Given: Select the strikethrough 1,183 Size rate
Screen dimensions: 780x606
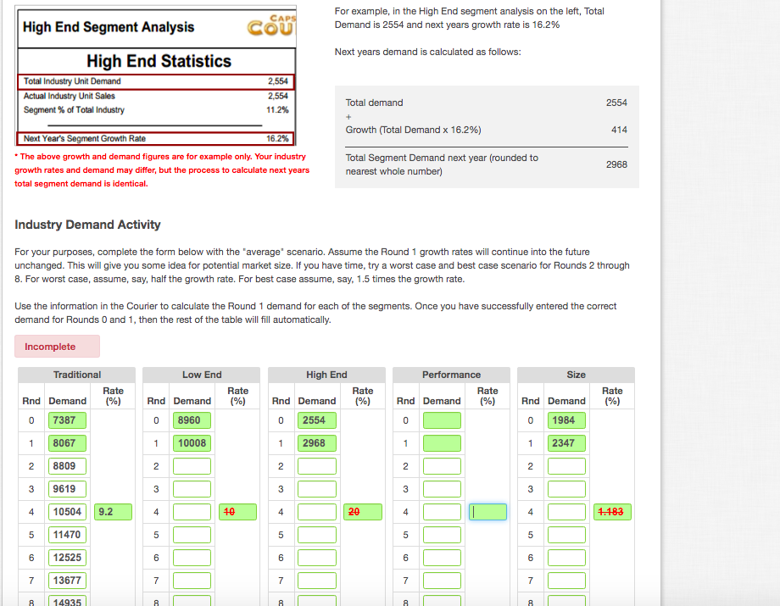Looking at the screenshot, I should 612,511.
